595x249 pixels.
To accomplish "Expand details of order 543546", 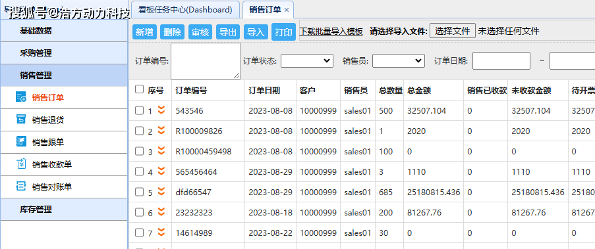I will (161, 110).
